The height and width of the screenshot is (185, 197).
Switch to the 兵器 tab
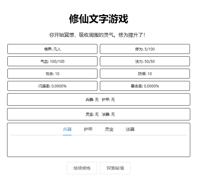coord(67,129)
